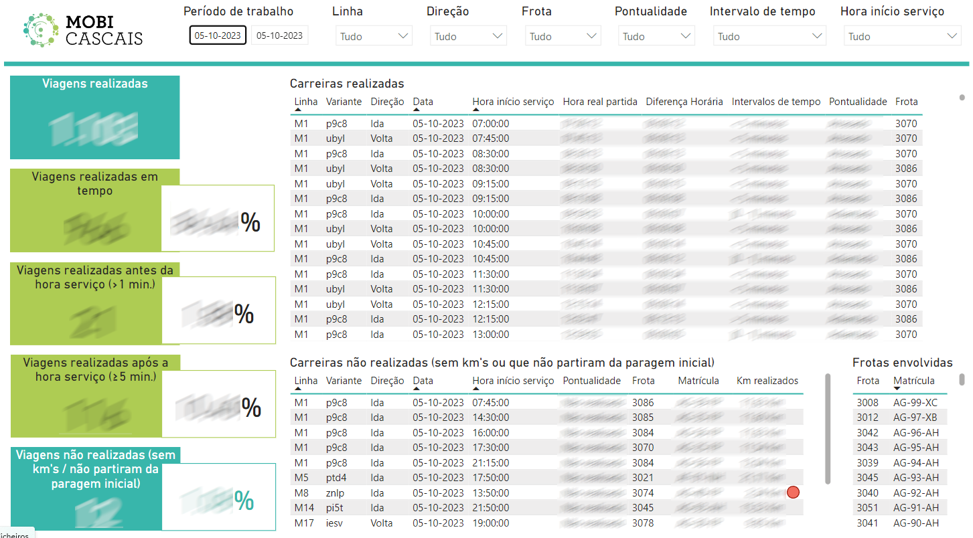Open the Ficheiros item in the taskbar
The height and width of the screenshot is (538, 973).
[x=15, y=533]
